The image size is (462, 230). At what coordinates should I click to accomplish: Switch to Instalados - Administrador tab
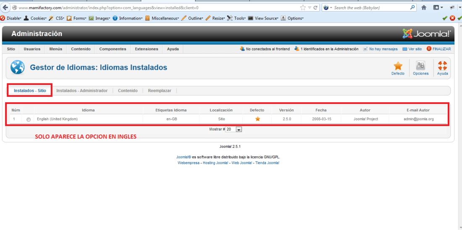pyautogui.click(x=82, y=91)
